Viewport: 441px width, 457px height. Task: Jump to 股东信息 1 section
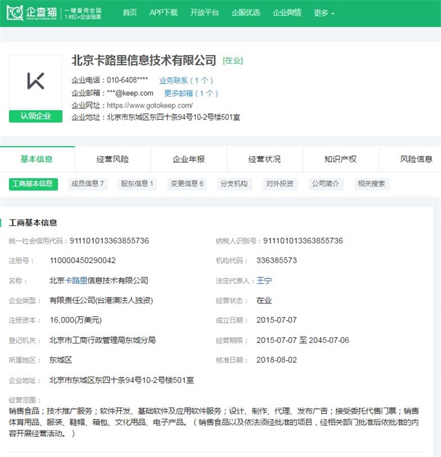(x=137, y=184)
